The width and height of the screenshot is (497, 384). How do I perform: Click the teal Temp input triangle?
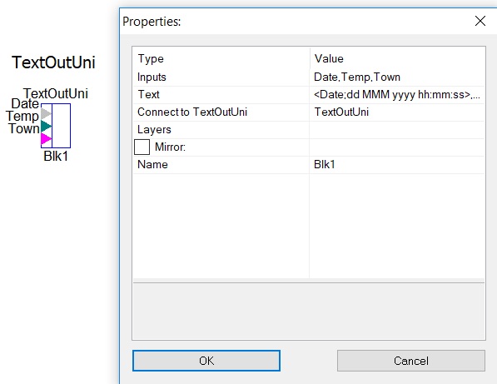click(x=46, y=126)
